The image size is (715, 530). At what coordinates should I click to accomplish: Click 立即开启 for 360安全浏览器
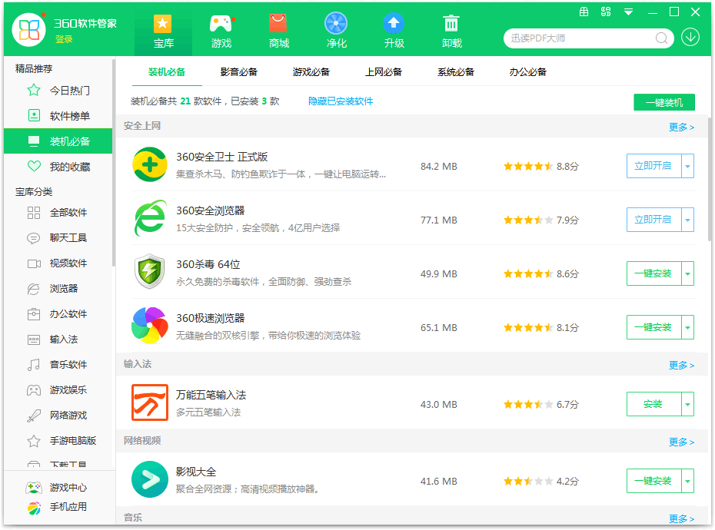654,220
